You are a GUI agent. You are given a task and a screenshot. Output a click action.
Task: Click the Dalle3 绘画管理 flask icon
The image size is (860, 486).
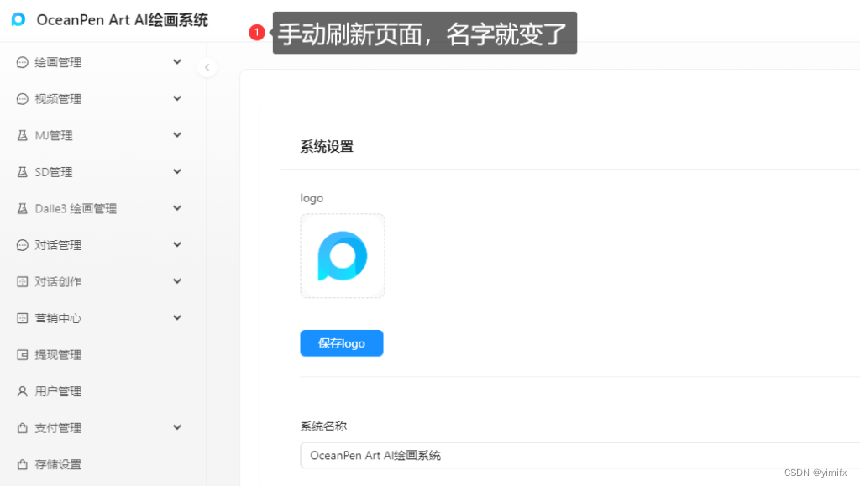22,209
